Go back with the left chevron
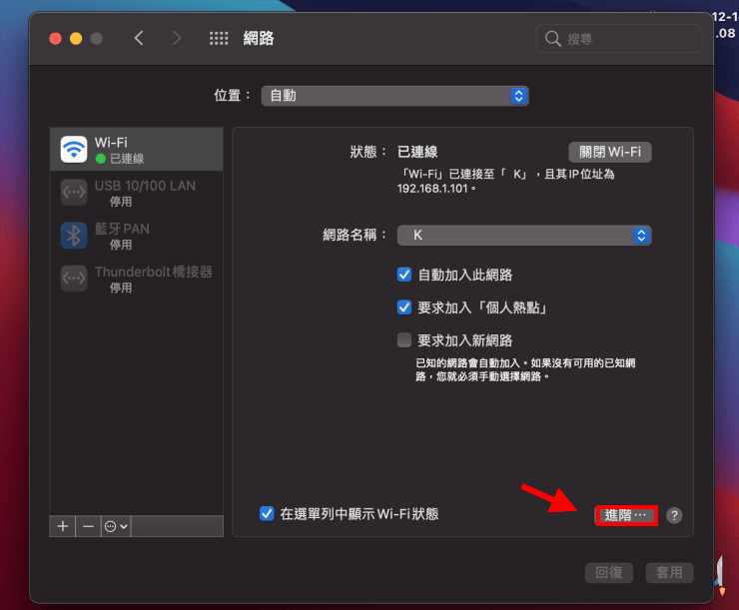 (139, 39)
